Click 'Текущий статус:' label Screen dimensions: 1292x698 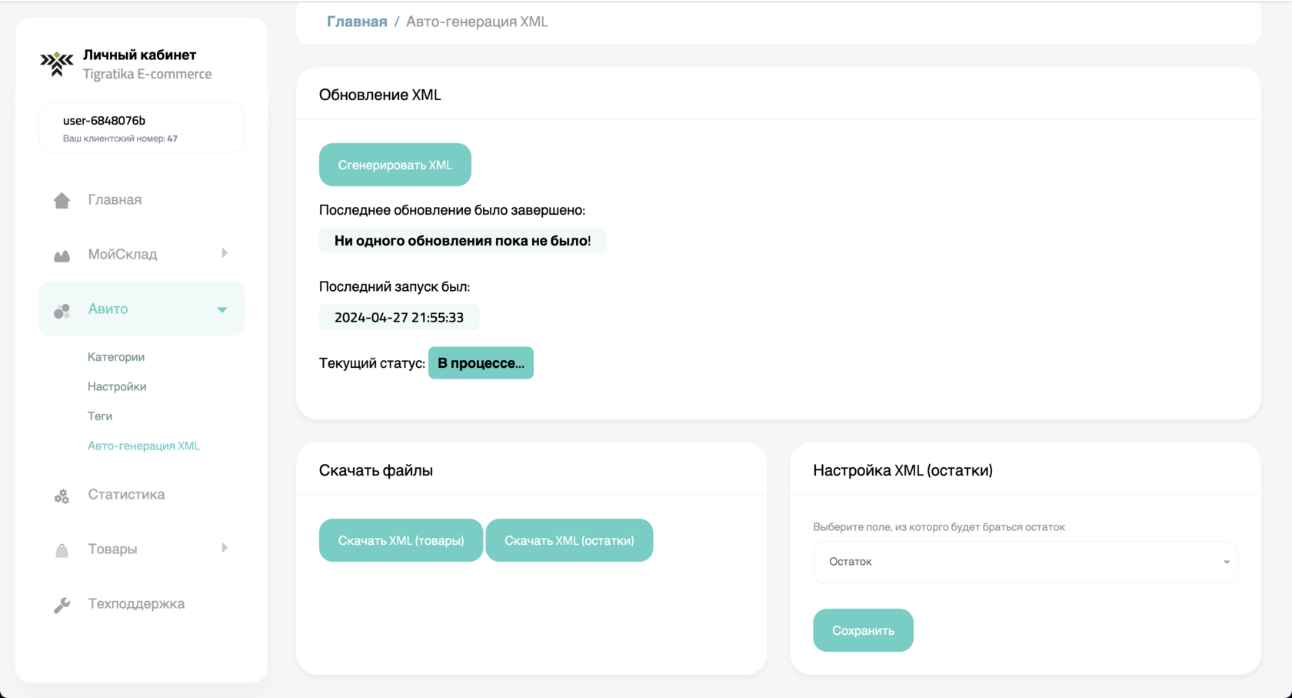[372, 363]
